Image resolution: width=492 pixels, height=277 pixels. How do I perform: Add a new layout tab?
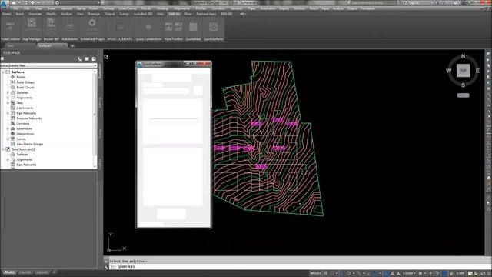54,272
